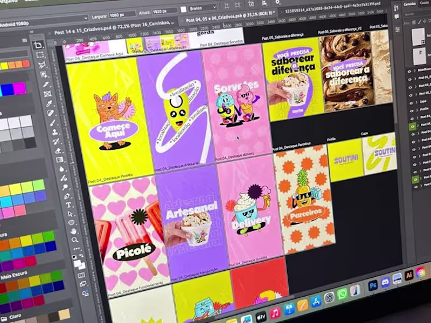
Task: Open the Comments panel icon
Action: pos(397,17)
